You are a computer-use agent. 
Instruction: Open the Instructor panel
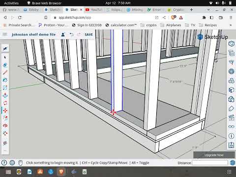pyautogui.click(x=232, y=62)
